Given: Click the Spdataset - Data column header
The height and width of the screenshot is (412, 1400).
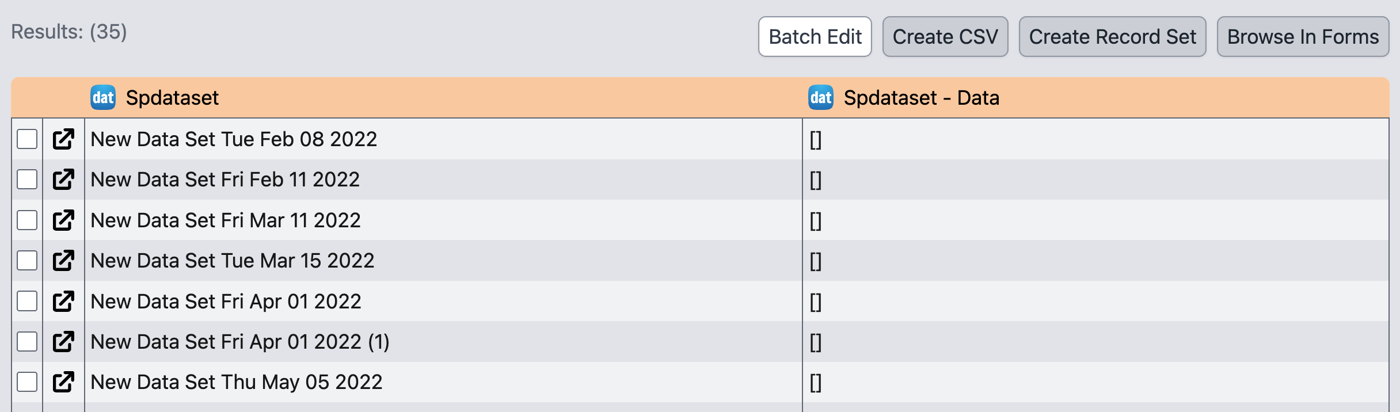Looking at the screenshot, I should 921,98.
